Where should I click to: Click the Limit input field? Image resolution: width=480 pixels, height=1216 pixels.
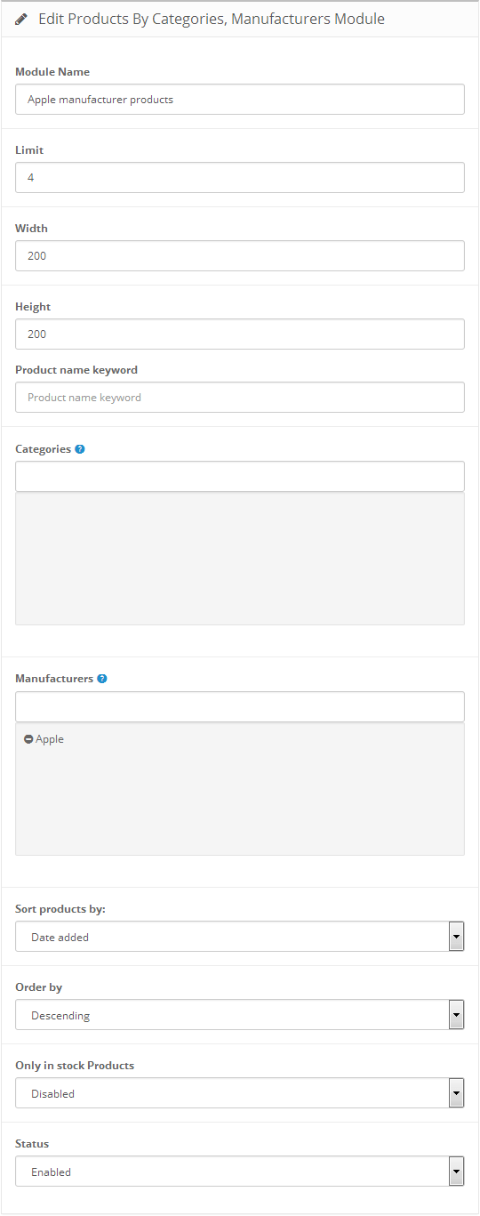click(240, 178)
